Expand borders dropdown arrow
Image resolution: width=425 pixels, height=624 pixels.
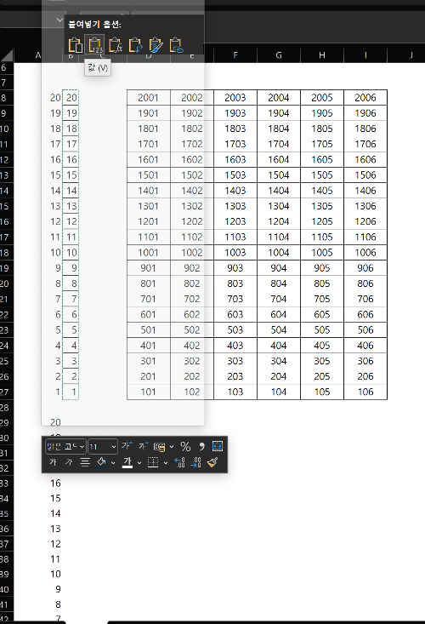point(166,462)
